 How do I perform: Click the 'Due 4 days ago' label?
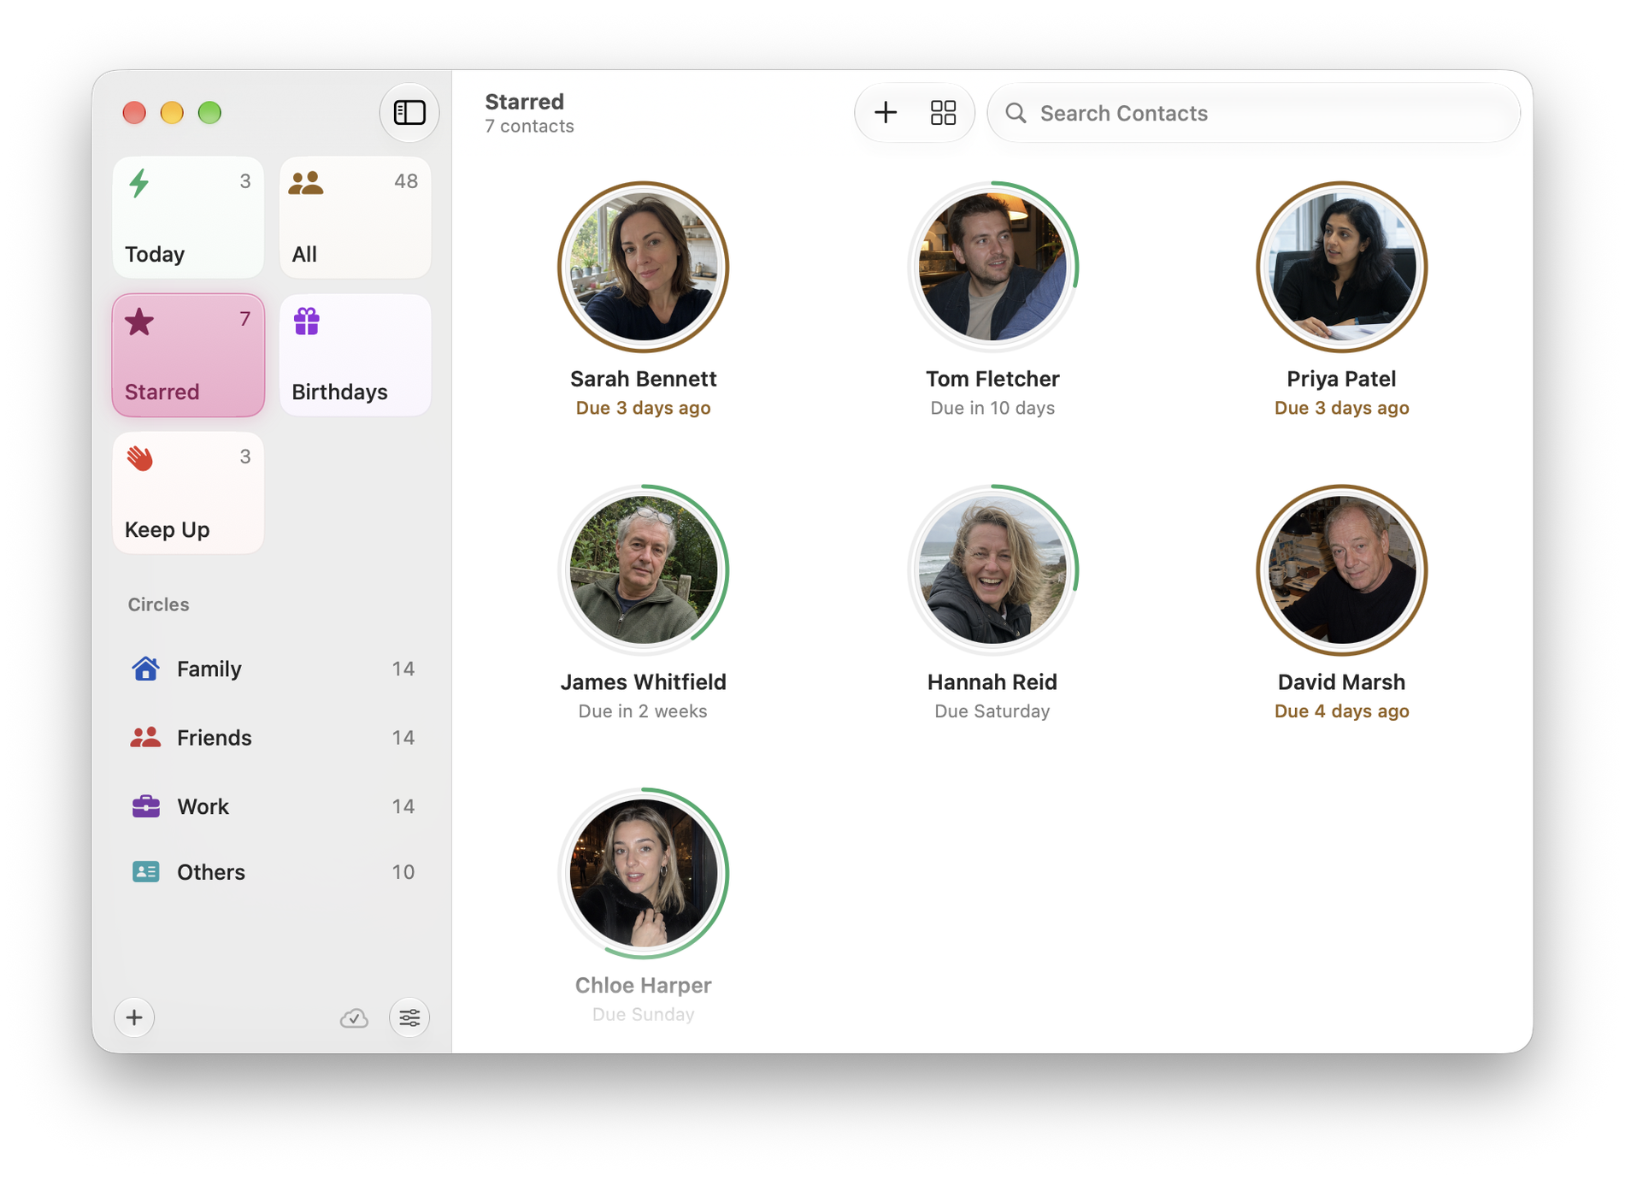(1341, 711)
